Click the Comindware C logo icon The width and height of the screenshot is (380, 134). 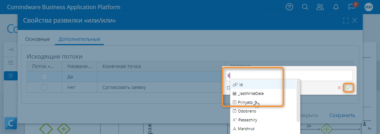tap(11, 123)
